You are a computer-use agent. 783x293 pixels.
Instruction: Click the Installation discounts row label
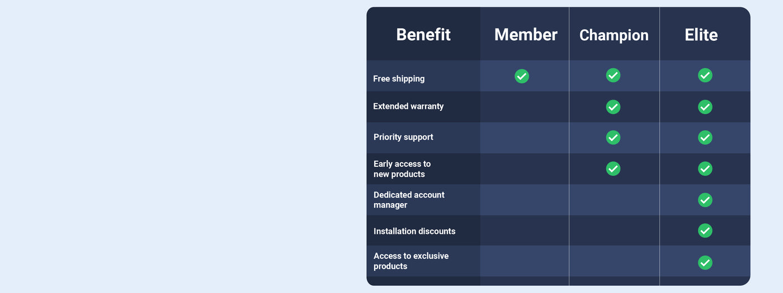pos(414,231)
